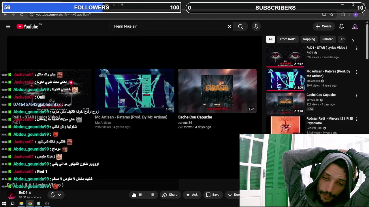Open OBS Studio from taskbar

pos(47,204)
